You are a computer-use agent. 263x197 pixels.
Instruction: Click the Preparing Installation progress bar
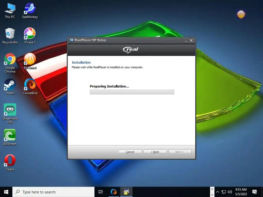tap(132, 92)
